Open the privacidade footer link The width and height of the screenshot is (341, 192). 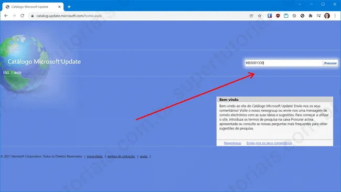[95, 156]
